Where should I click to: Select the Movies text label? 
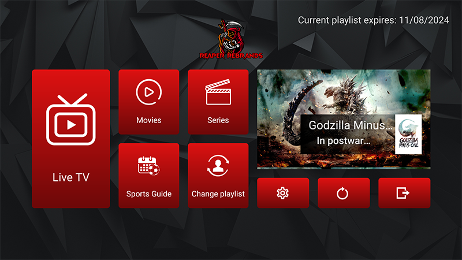click(x=148, y=120)
